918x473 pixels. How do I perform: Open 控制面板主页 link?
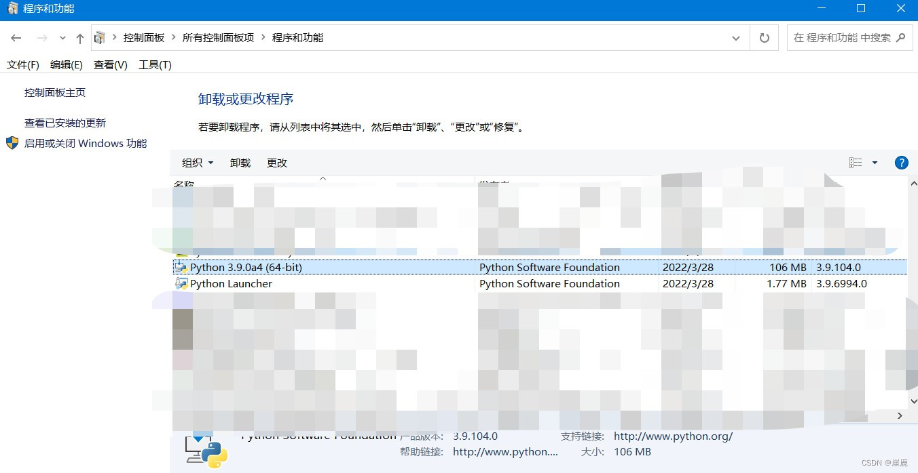click(55, 93)
